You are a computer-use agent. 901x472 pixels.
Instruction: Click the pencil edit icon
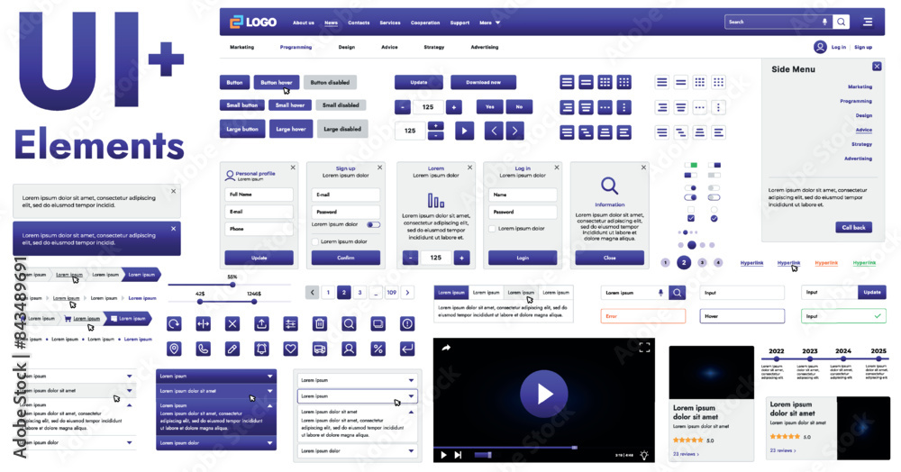point(232,349)
